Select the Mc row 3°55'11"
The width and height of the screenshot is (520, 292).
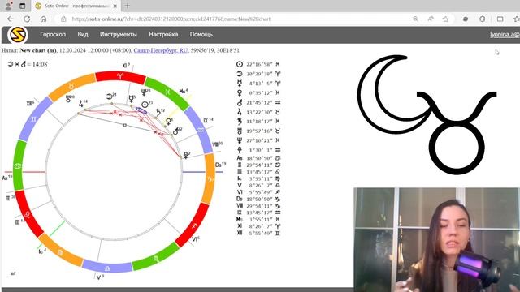[x=258, y=219]
